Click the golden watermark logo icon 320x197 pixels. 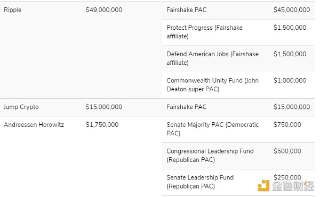(263, 185)
